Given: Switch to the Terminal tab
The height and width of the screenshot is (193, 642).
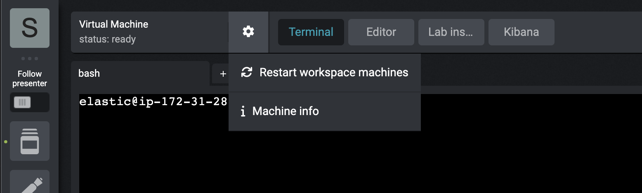Looking at the screenshot, I should pyautogui.click(x=311, y=32).
